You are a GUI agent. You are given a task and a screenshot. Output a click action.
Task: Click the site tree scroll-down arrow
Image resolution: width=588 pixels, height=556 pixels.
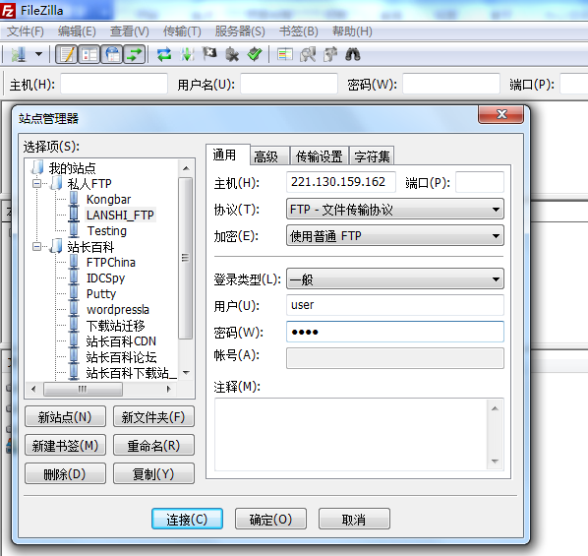(x=186, y=372)
